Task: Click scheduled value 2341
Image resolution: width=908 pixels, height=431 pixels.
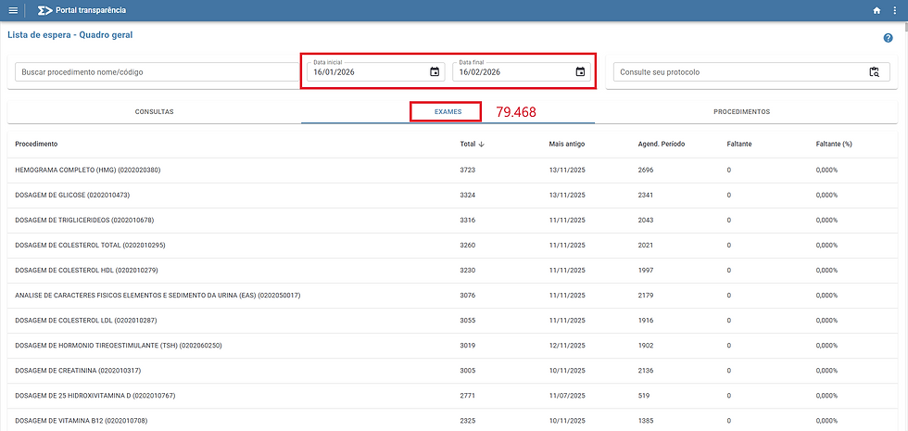Action: 646,196
